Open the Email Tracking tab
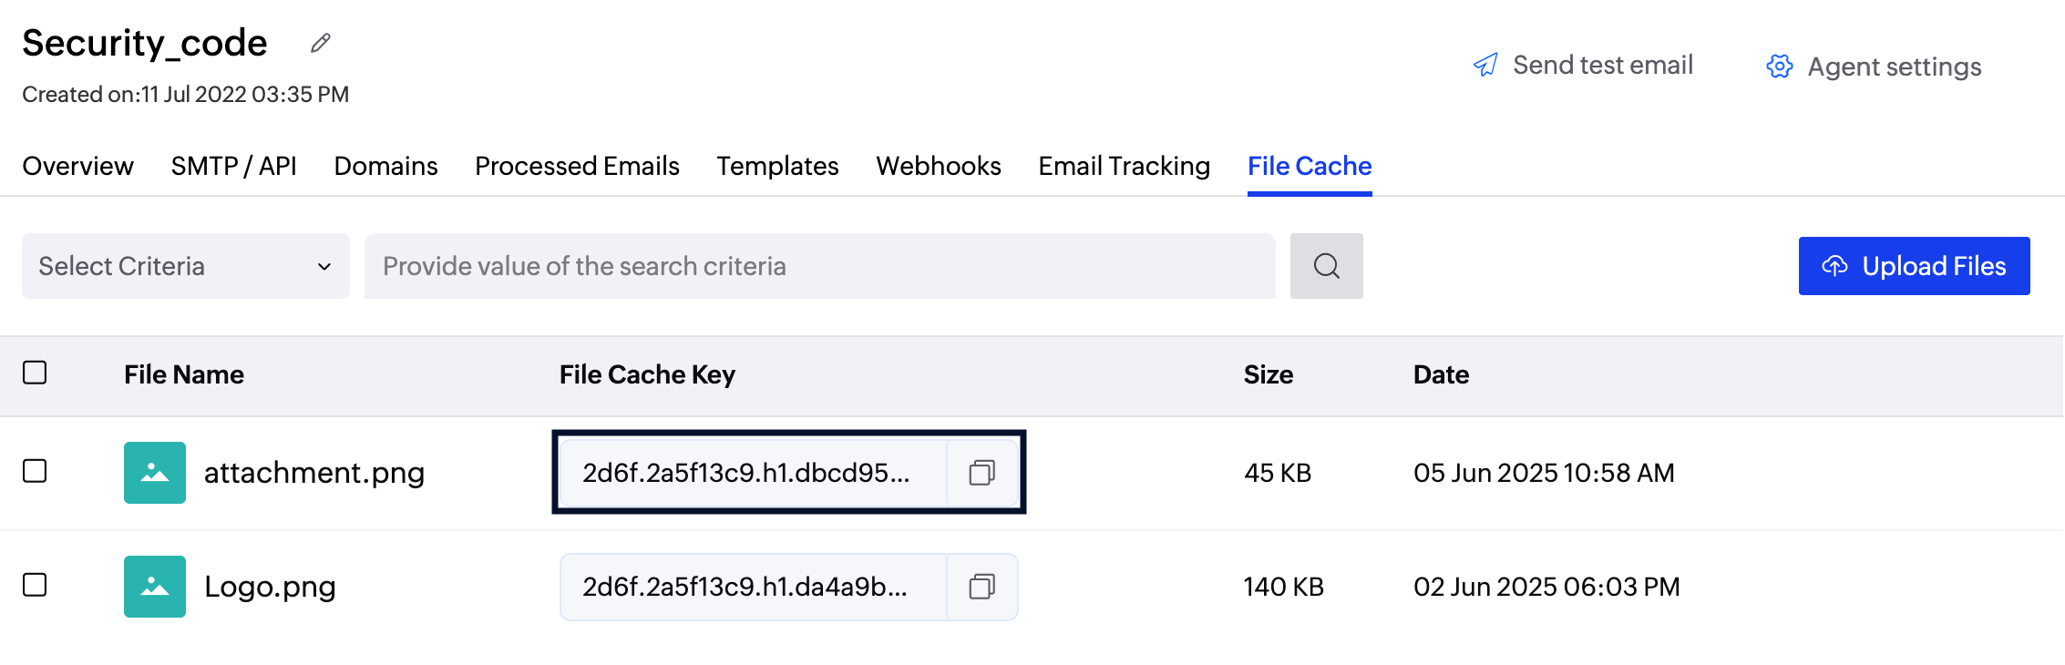The image size is (2065, 665). (x=1124, y=166)
